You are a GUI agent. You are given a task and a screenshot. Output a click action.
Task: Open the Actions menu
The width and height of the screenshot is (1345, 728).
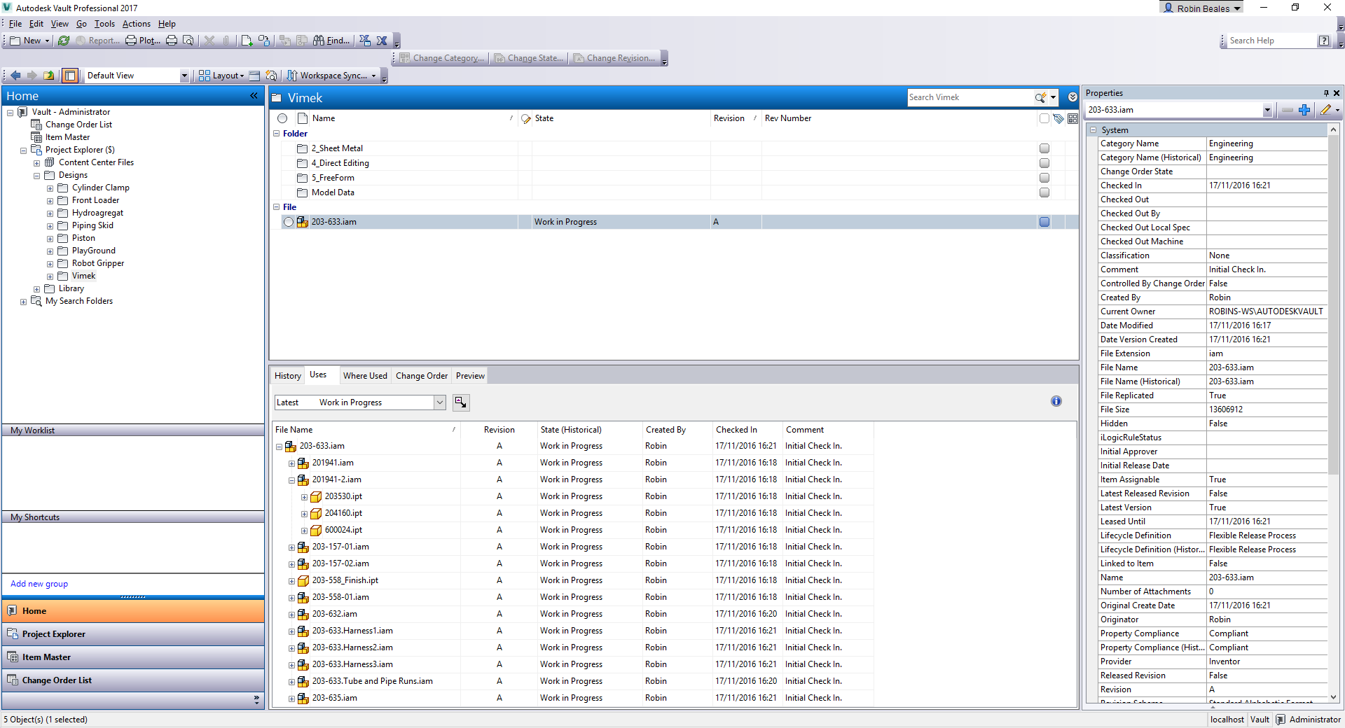[x=136, y=24]
